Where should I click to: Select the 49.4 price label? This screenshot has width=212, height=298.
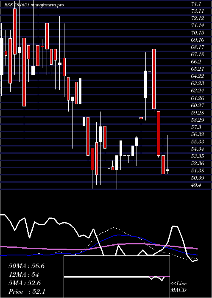coord(196,185)
